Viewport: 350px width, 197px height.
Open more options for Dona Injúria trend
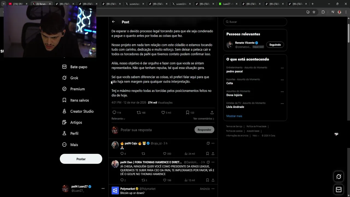(x=282, y=92)
